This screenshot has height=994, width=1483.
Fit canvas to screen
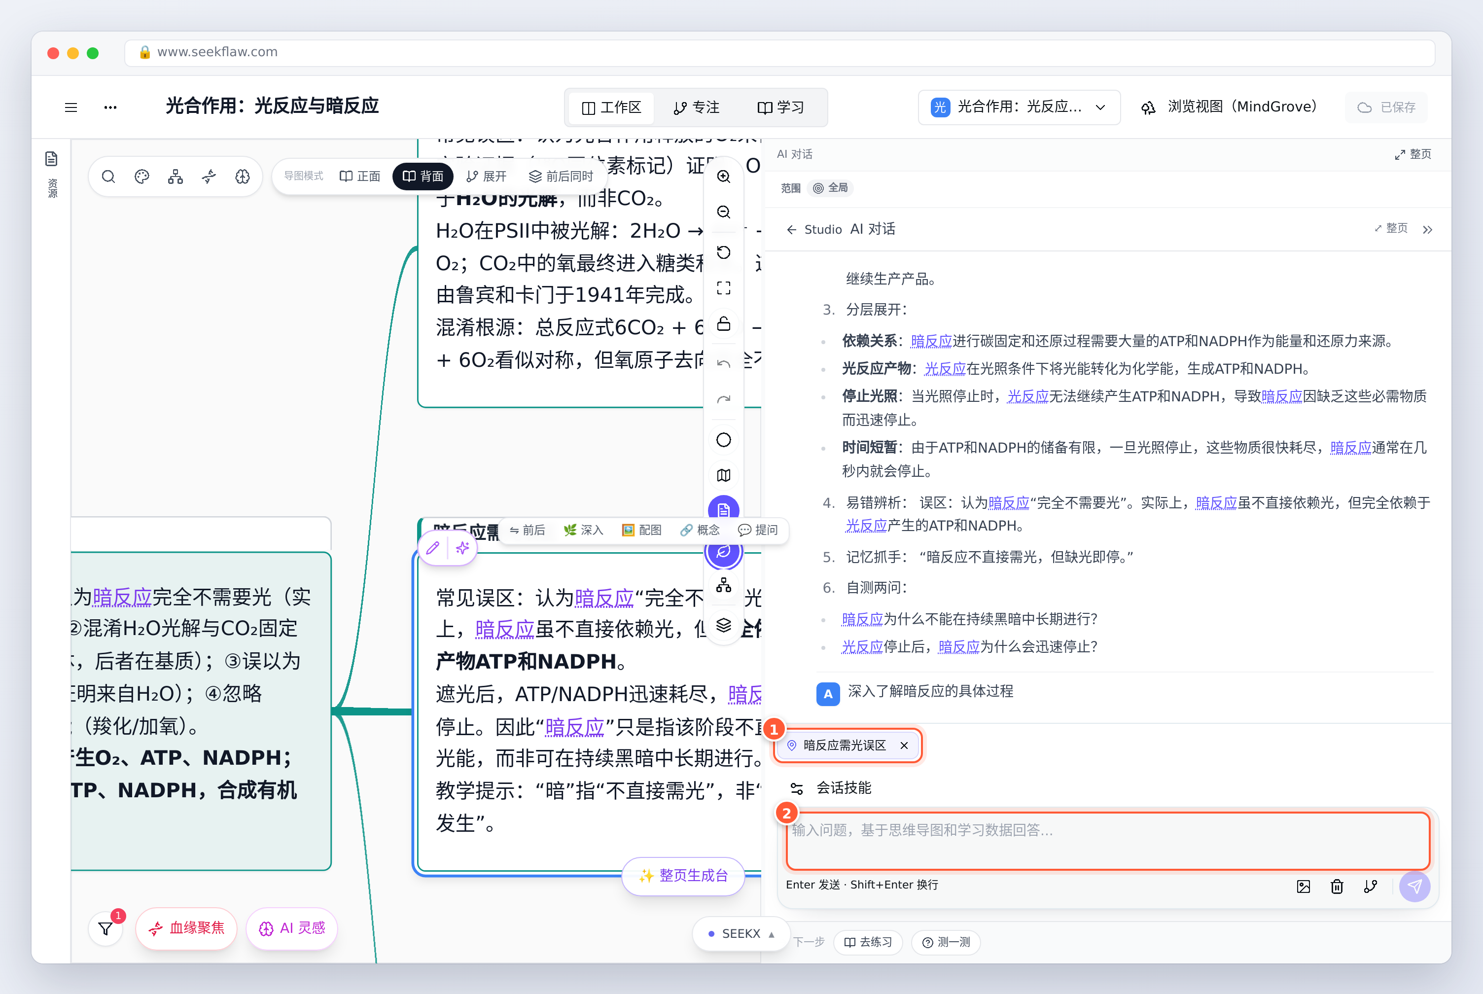click(724, 288)
